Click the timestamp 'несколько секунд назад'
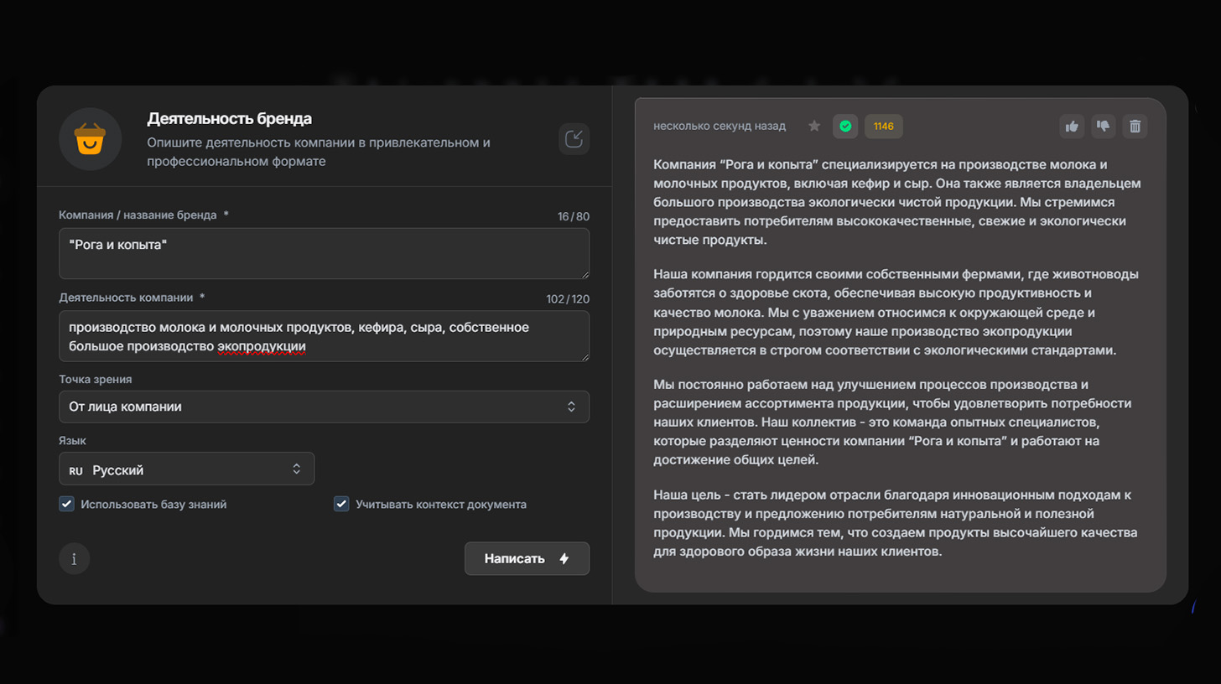Viewport: 1221px width, 684px height. pos(720,127)
